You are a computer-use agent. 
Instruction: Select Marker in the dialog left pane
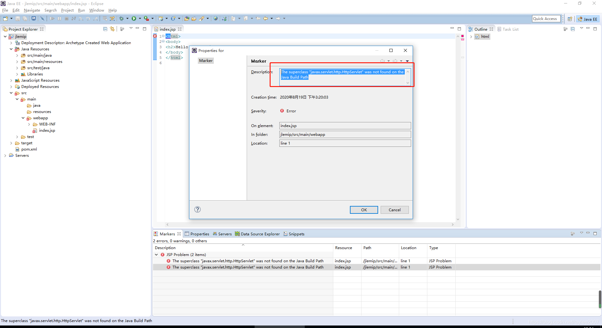coord(206,61)
